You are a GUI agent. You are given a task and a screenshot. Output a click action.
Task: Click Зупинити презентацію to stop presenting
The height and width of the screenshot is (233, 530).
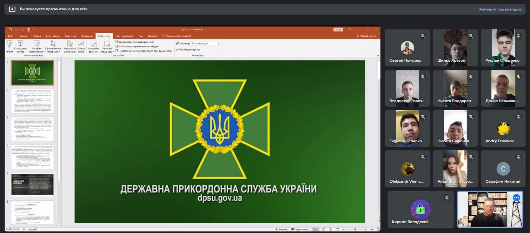500,9
